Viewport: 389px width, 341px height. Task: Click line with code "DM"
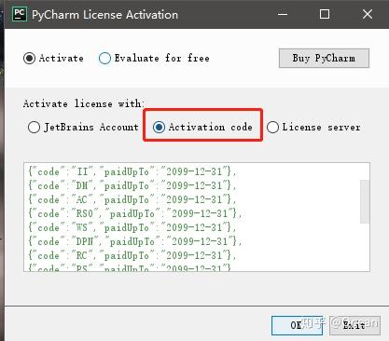pos(132,185)
